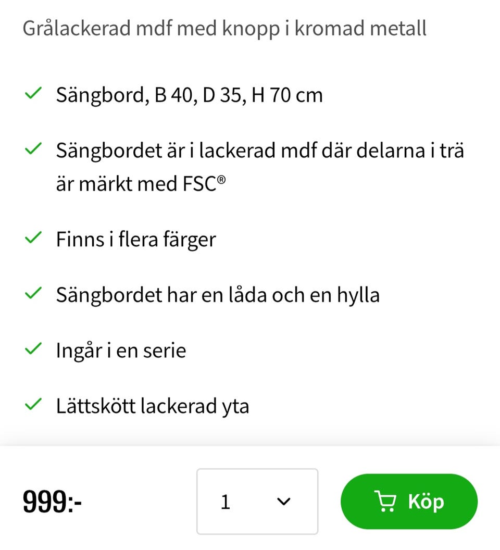Click the checkmark next to the "låda och en hylla" line

click(x=33, y=294)
